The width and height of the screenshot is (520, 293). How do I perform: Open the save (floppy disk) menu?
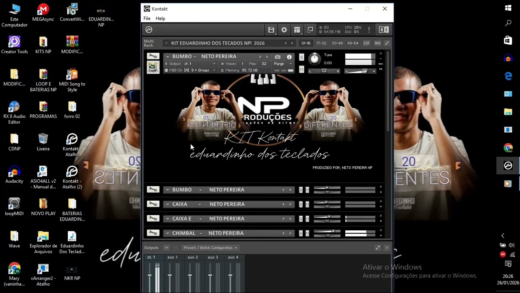point(271,30)
